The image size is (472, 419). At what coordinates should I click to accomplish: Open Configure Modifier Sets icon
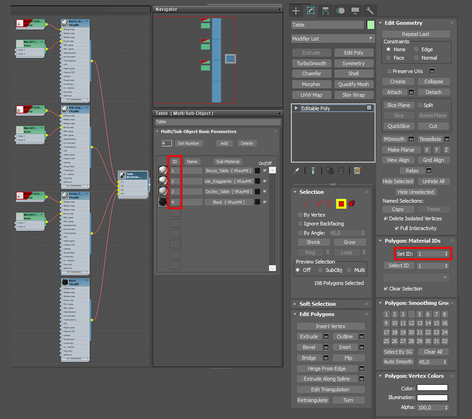pyautogui.click(x=357, y=171)
